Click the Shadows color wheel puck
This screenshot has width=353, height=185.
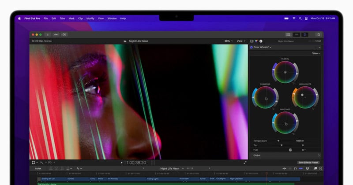click(x=267, y=99)
